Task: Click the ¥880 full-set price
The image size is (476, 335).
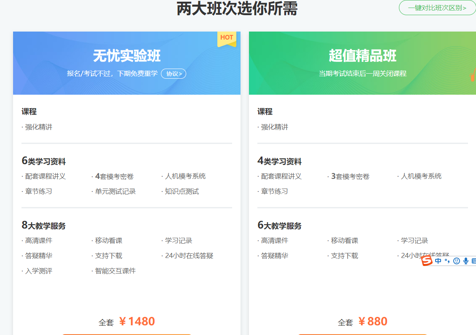Action: pyautogui.click(x=372, y=322)
